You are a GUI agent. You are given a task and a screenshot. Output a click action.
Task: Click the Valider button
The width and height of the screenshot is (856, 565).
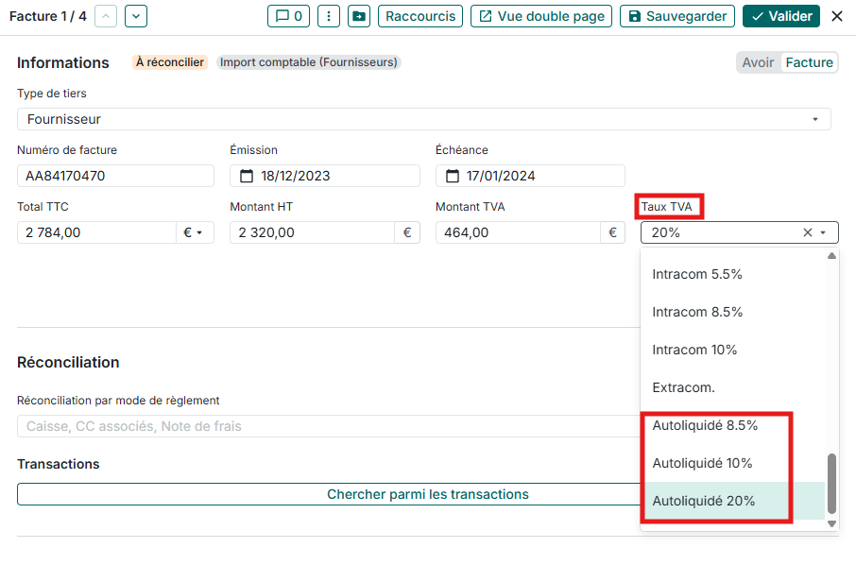(x=781, y=16)
